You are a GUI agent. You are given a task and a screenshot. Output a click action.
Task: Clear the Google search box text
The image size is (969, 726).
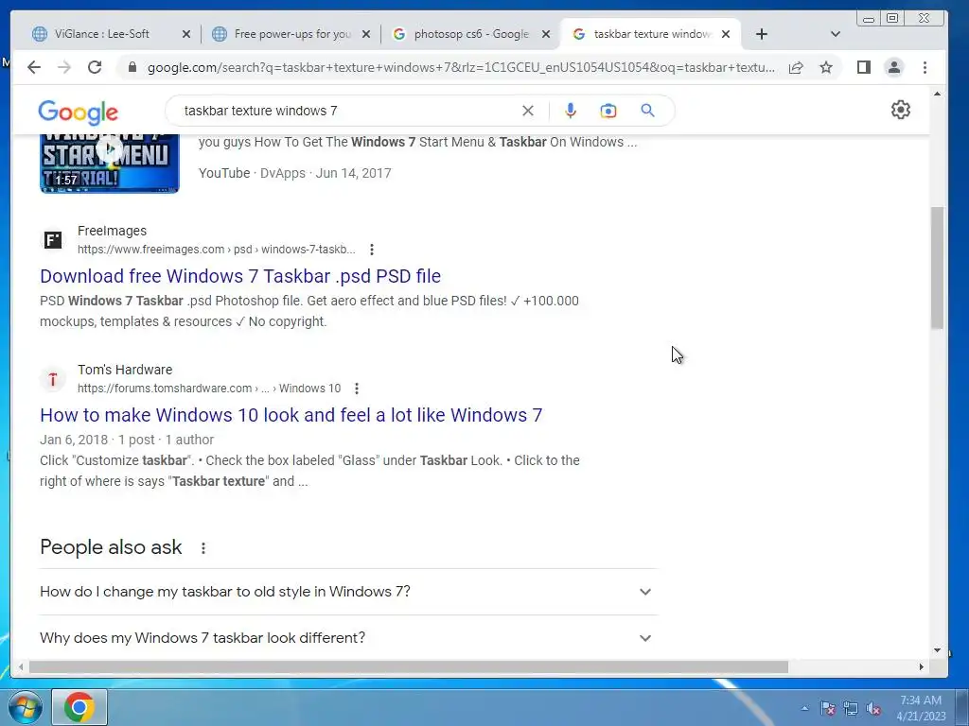click(x=528, y=111)
